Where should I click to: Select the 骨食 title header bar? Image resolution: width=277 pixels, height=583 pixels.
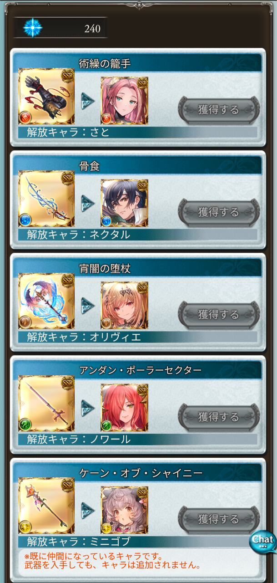pyautogui.click(x=137, y=166)
